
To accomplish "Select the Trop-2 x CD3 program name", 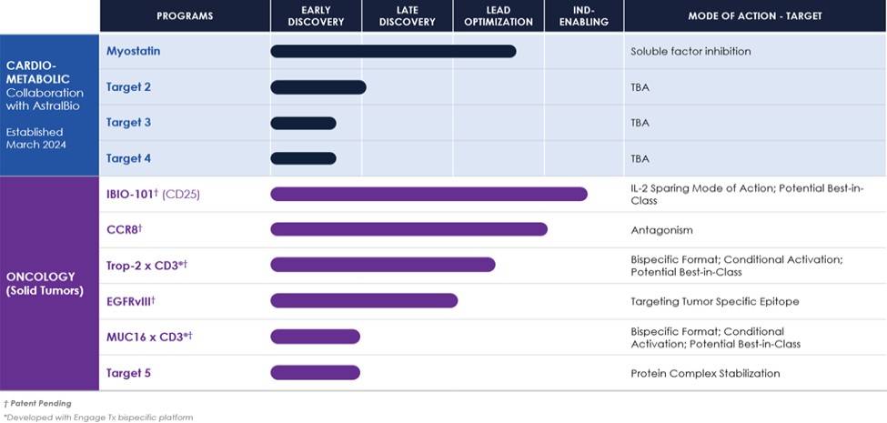I will (146, 265).
